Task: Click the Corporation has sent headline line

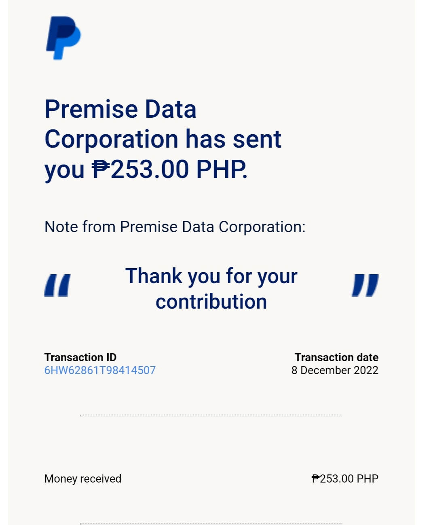Action: 163,139
